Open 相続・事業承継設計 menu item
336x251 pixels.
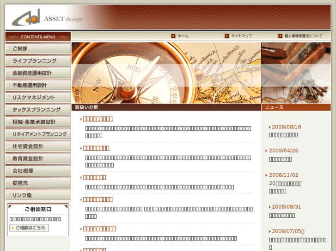pos(38,122)
